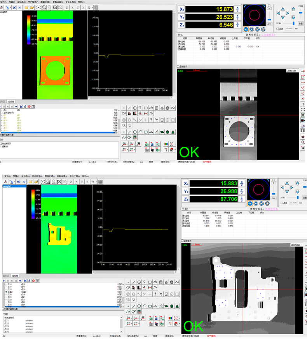Open home icon dropdown arrow, bottom window

tap(179, 324)
